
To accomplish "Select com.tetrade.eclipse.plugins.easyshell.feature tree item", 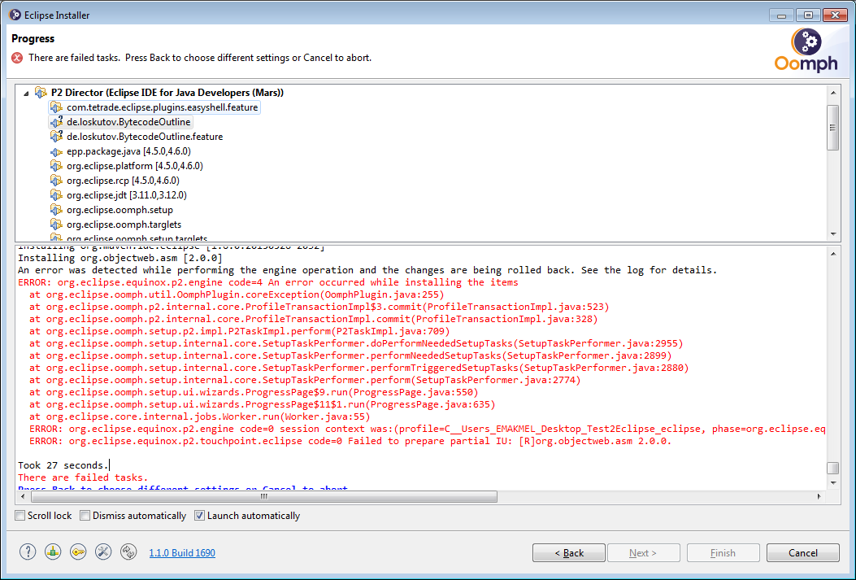I will 163,107.
